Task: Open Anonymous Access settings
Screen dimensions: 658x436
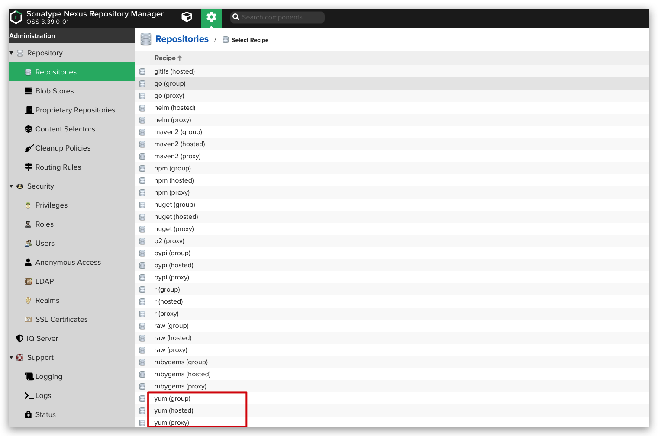Action: [x=68, y=263]
